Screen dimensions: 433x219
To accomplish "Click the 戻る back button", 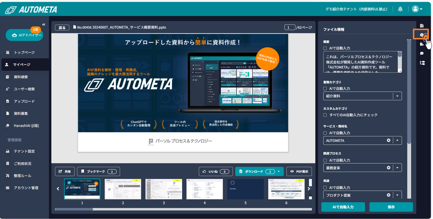I will (62, 28).
